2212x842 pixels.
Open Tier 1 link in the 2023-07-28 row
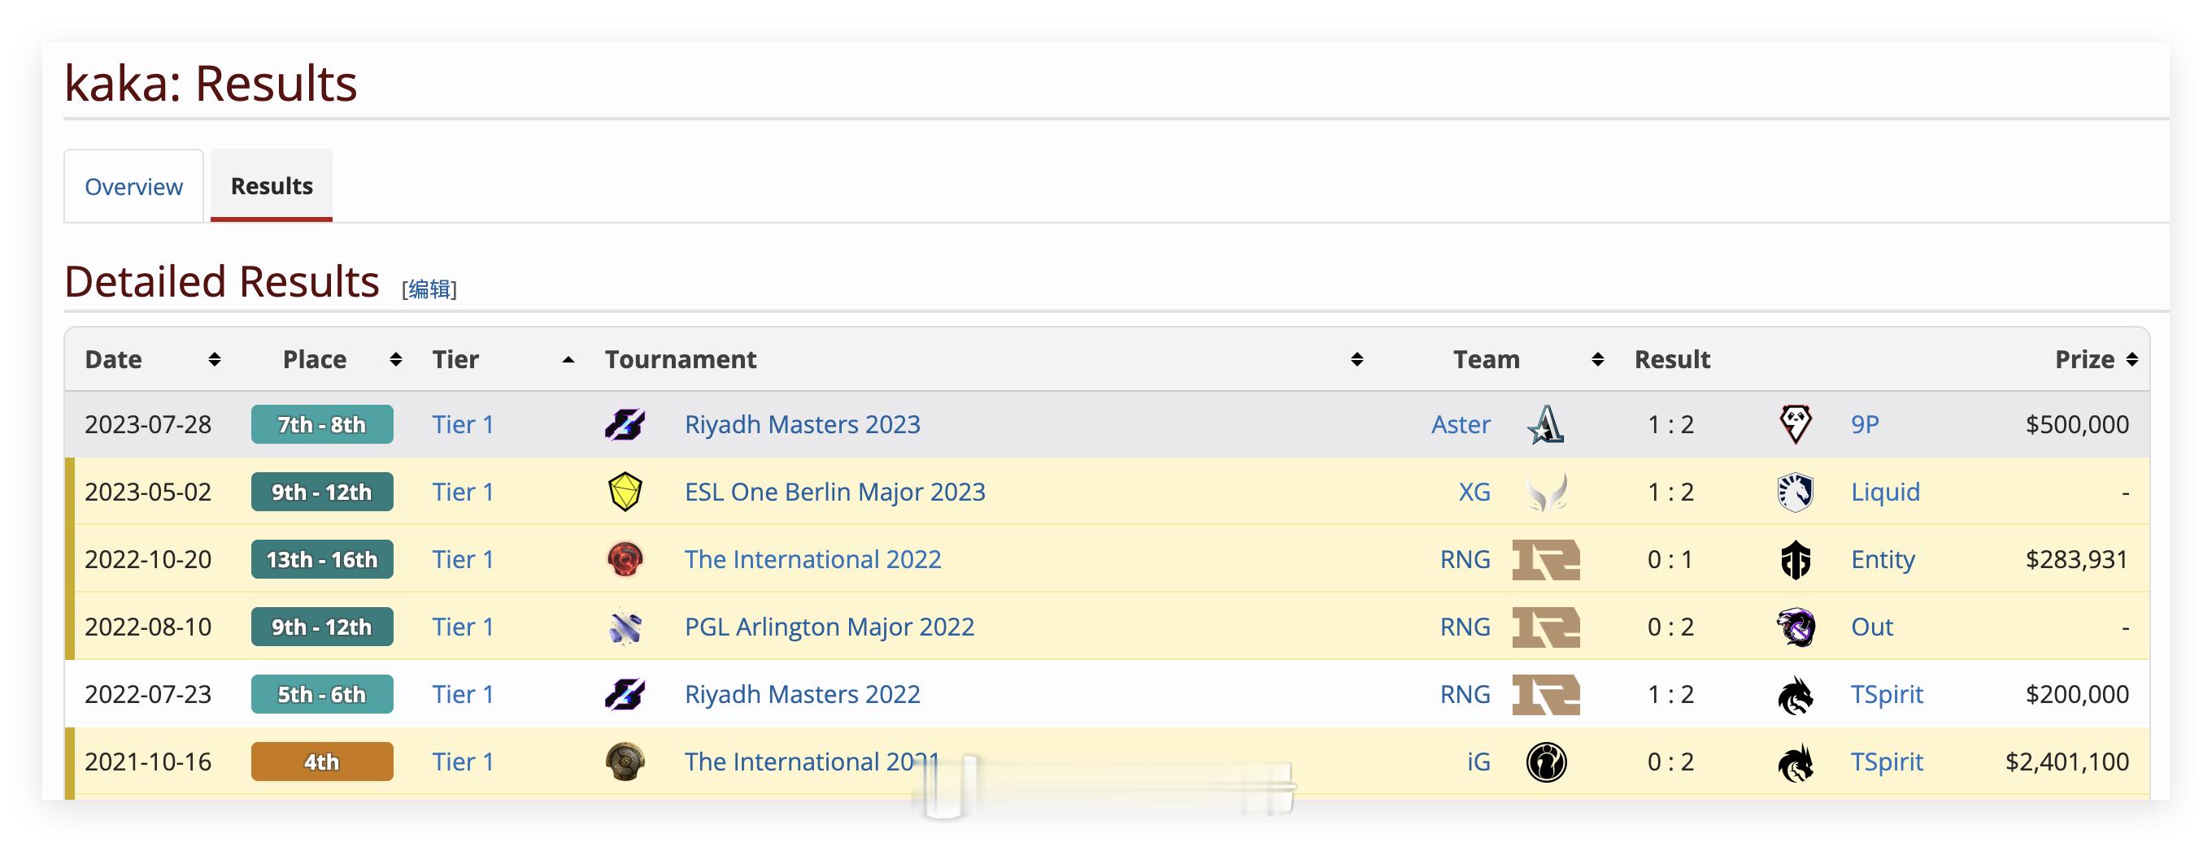pyautogui.click(x=463, y=424)
